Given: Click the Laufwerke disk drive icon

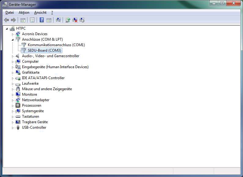Looking at the screenshot, I should coord(18,84).
